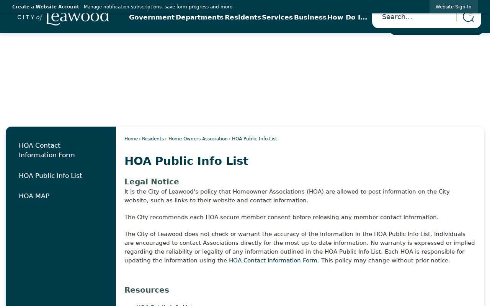Click the Create a Website Account link

[46, 7]
